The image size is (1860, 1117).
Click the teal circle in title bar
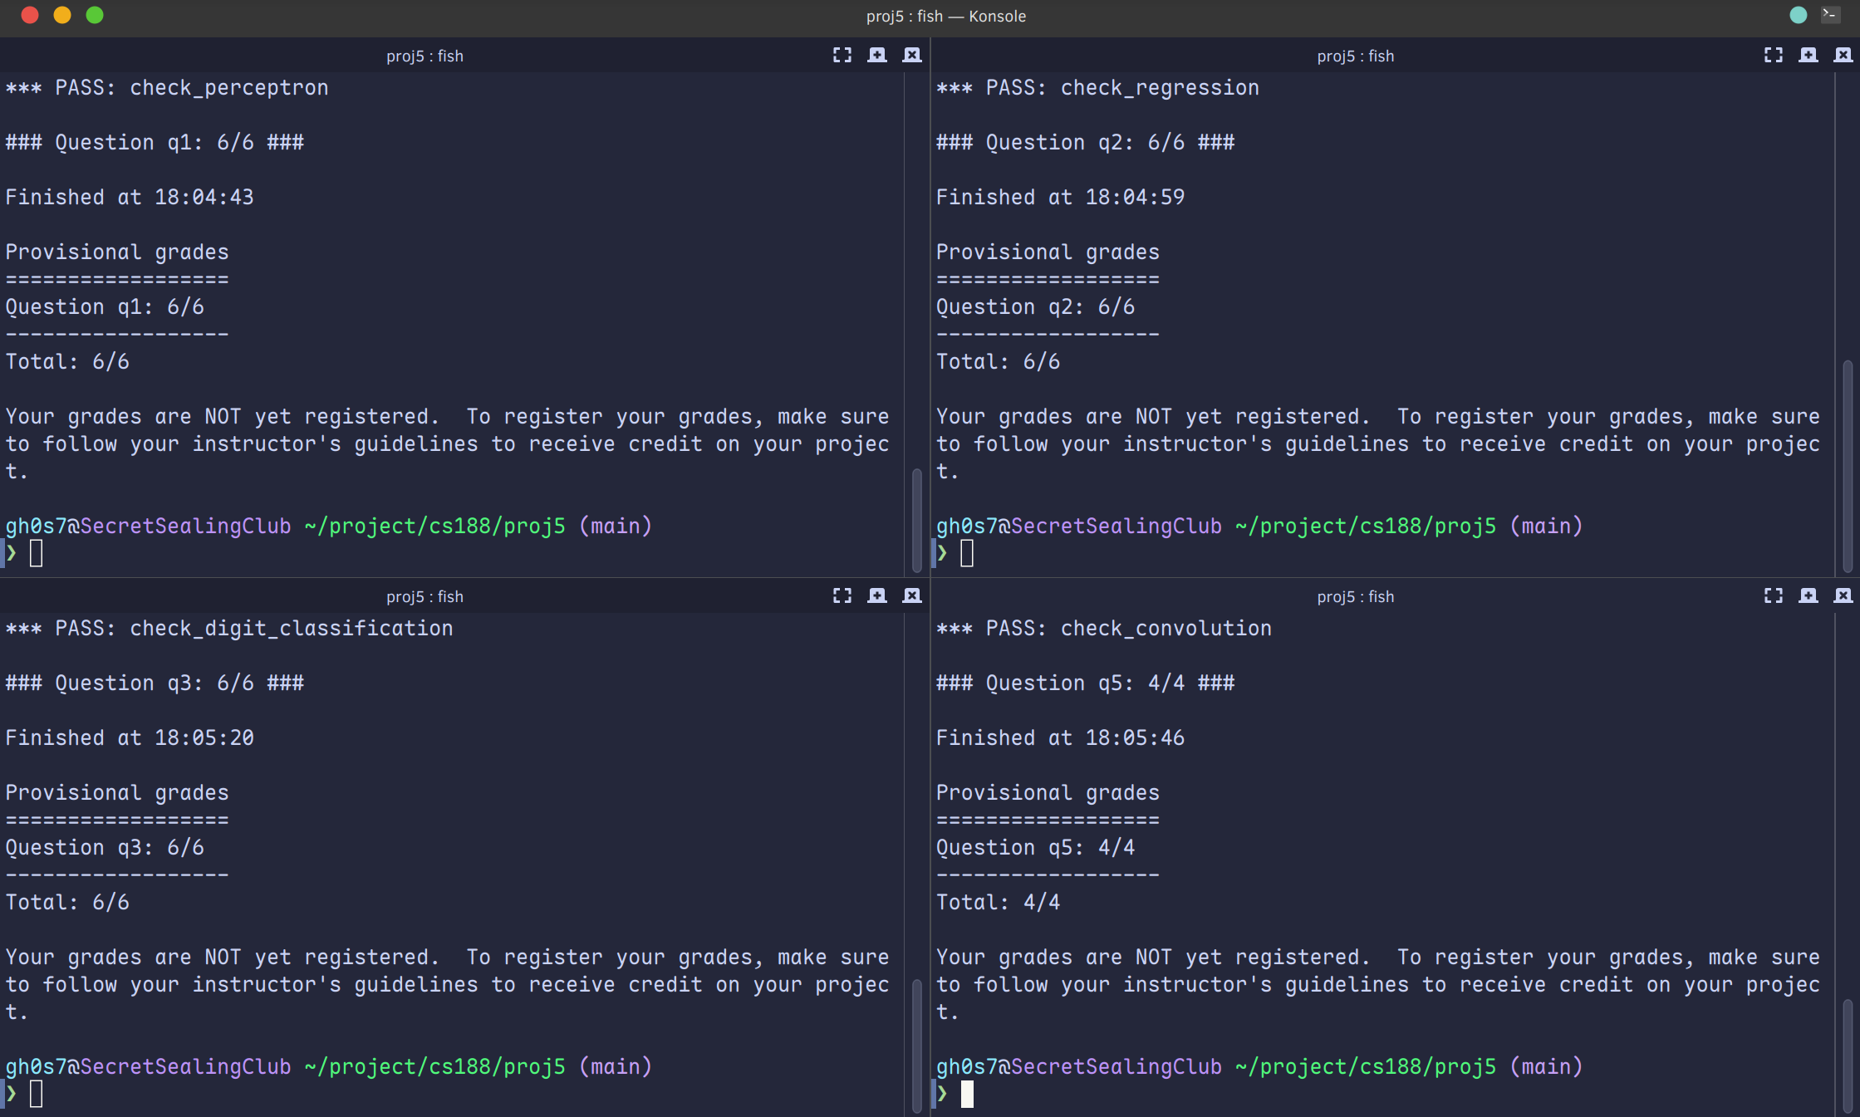coord(1798,15)
